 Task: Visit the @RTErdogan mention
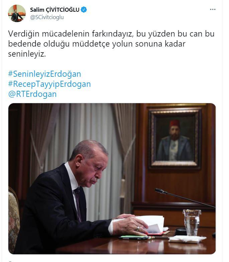point(32,94)
